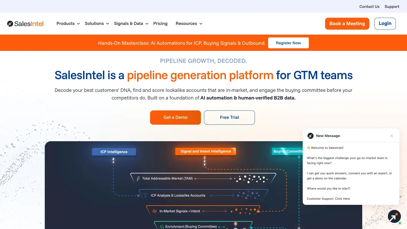Click the Book a Meeting button
This screenshot has width=407, height=229.
pos(347,24)
